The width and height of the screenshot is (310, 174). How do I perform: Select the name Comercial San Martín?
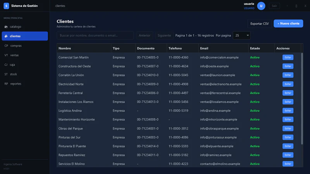point(74,57)
